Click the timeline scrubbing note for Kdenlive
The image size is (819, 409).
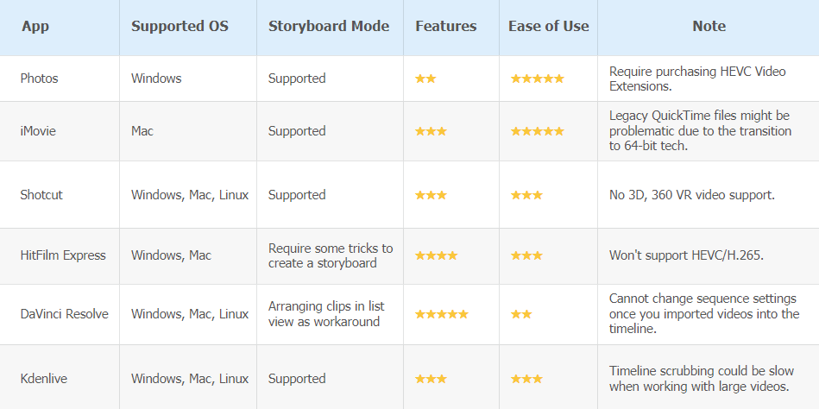coord(699,379)
